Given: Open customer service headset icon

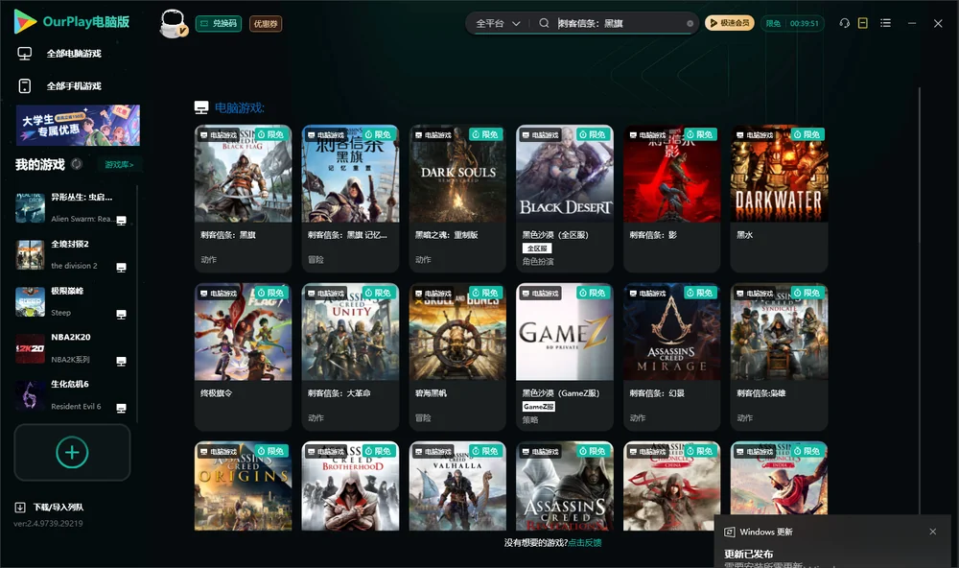Looking at the screenshot, I should coord(845,23).
